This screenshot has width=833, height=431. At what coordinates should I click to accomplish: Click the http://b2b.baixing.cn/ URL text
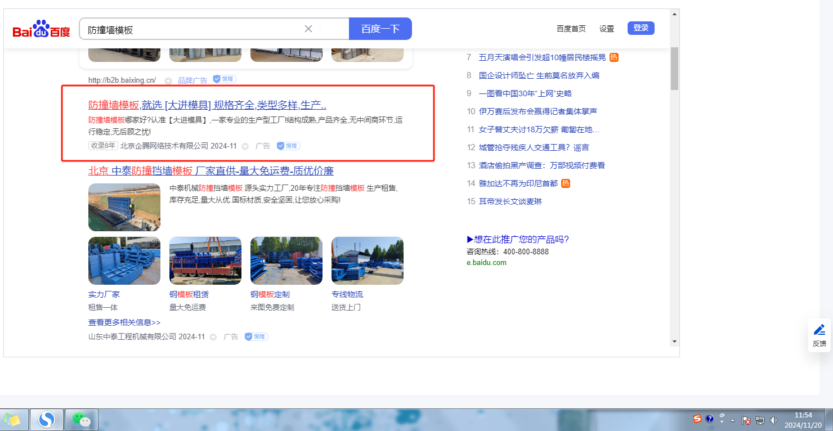[122, 80]
